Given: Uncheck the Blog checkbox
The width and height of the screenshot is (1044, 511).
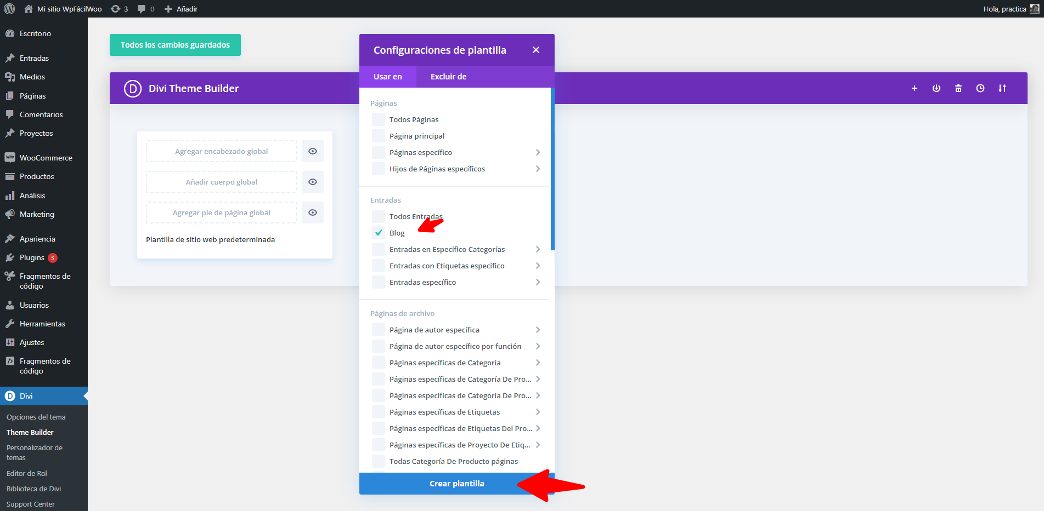Looking at the screenshot, I should click(x=379, y=233).
